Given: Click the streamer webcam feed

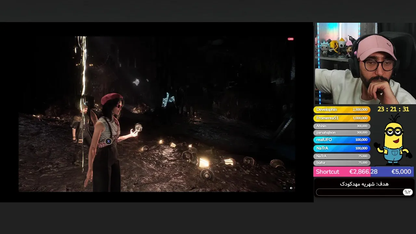Looking at the screenshot, I should [x=365, y=63].
